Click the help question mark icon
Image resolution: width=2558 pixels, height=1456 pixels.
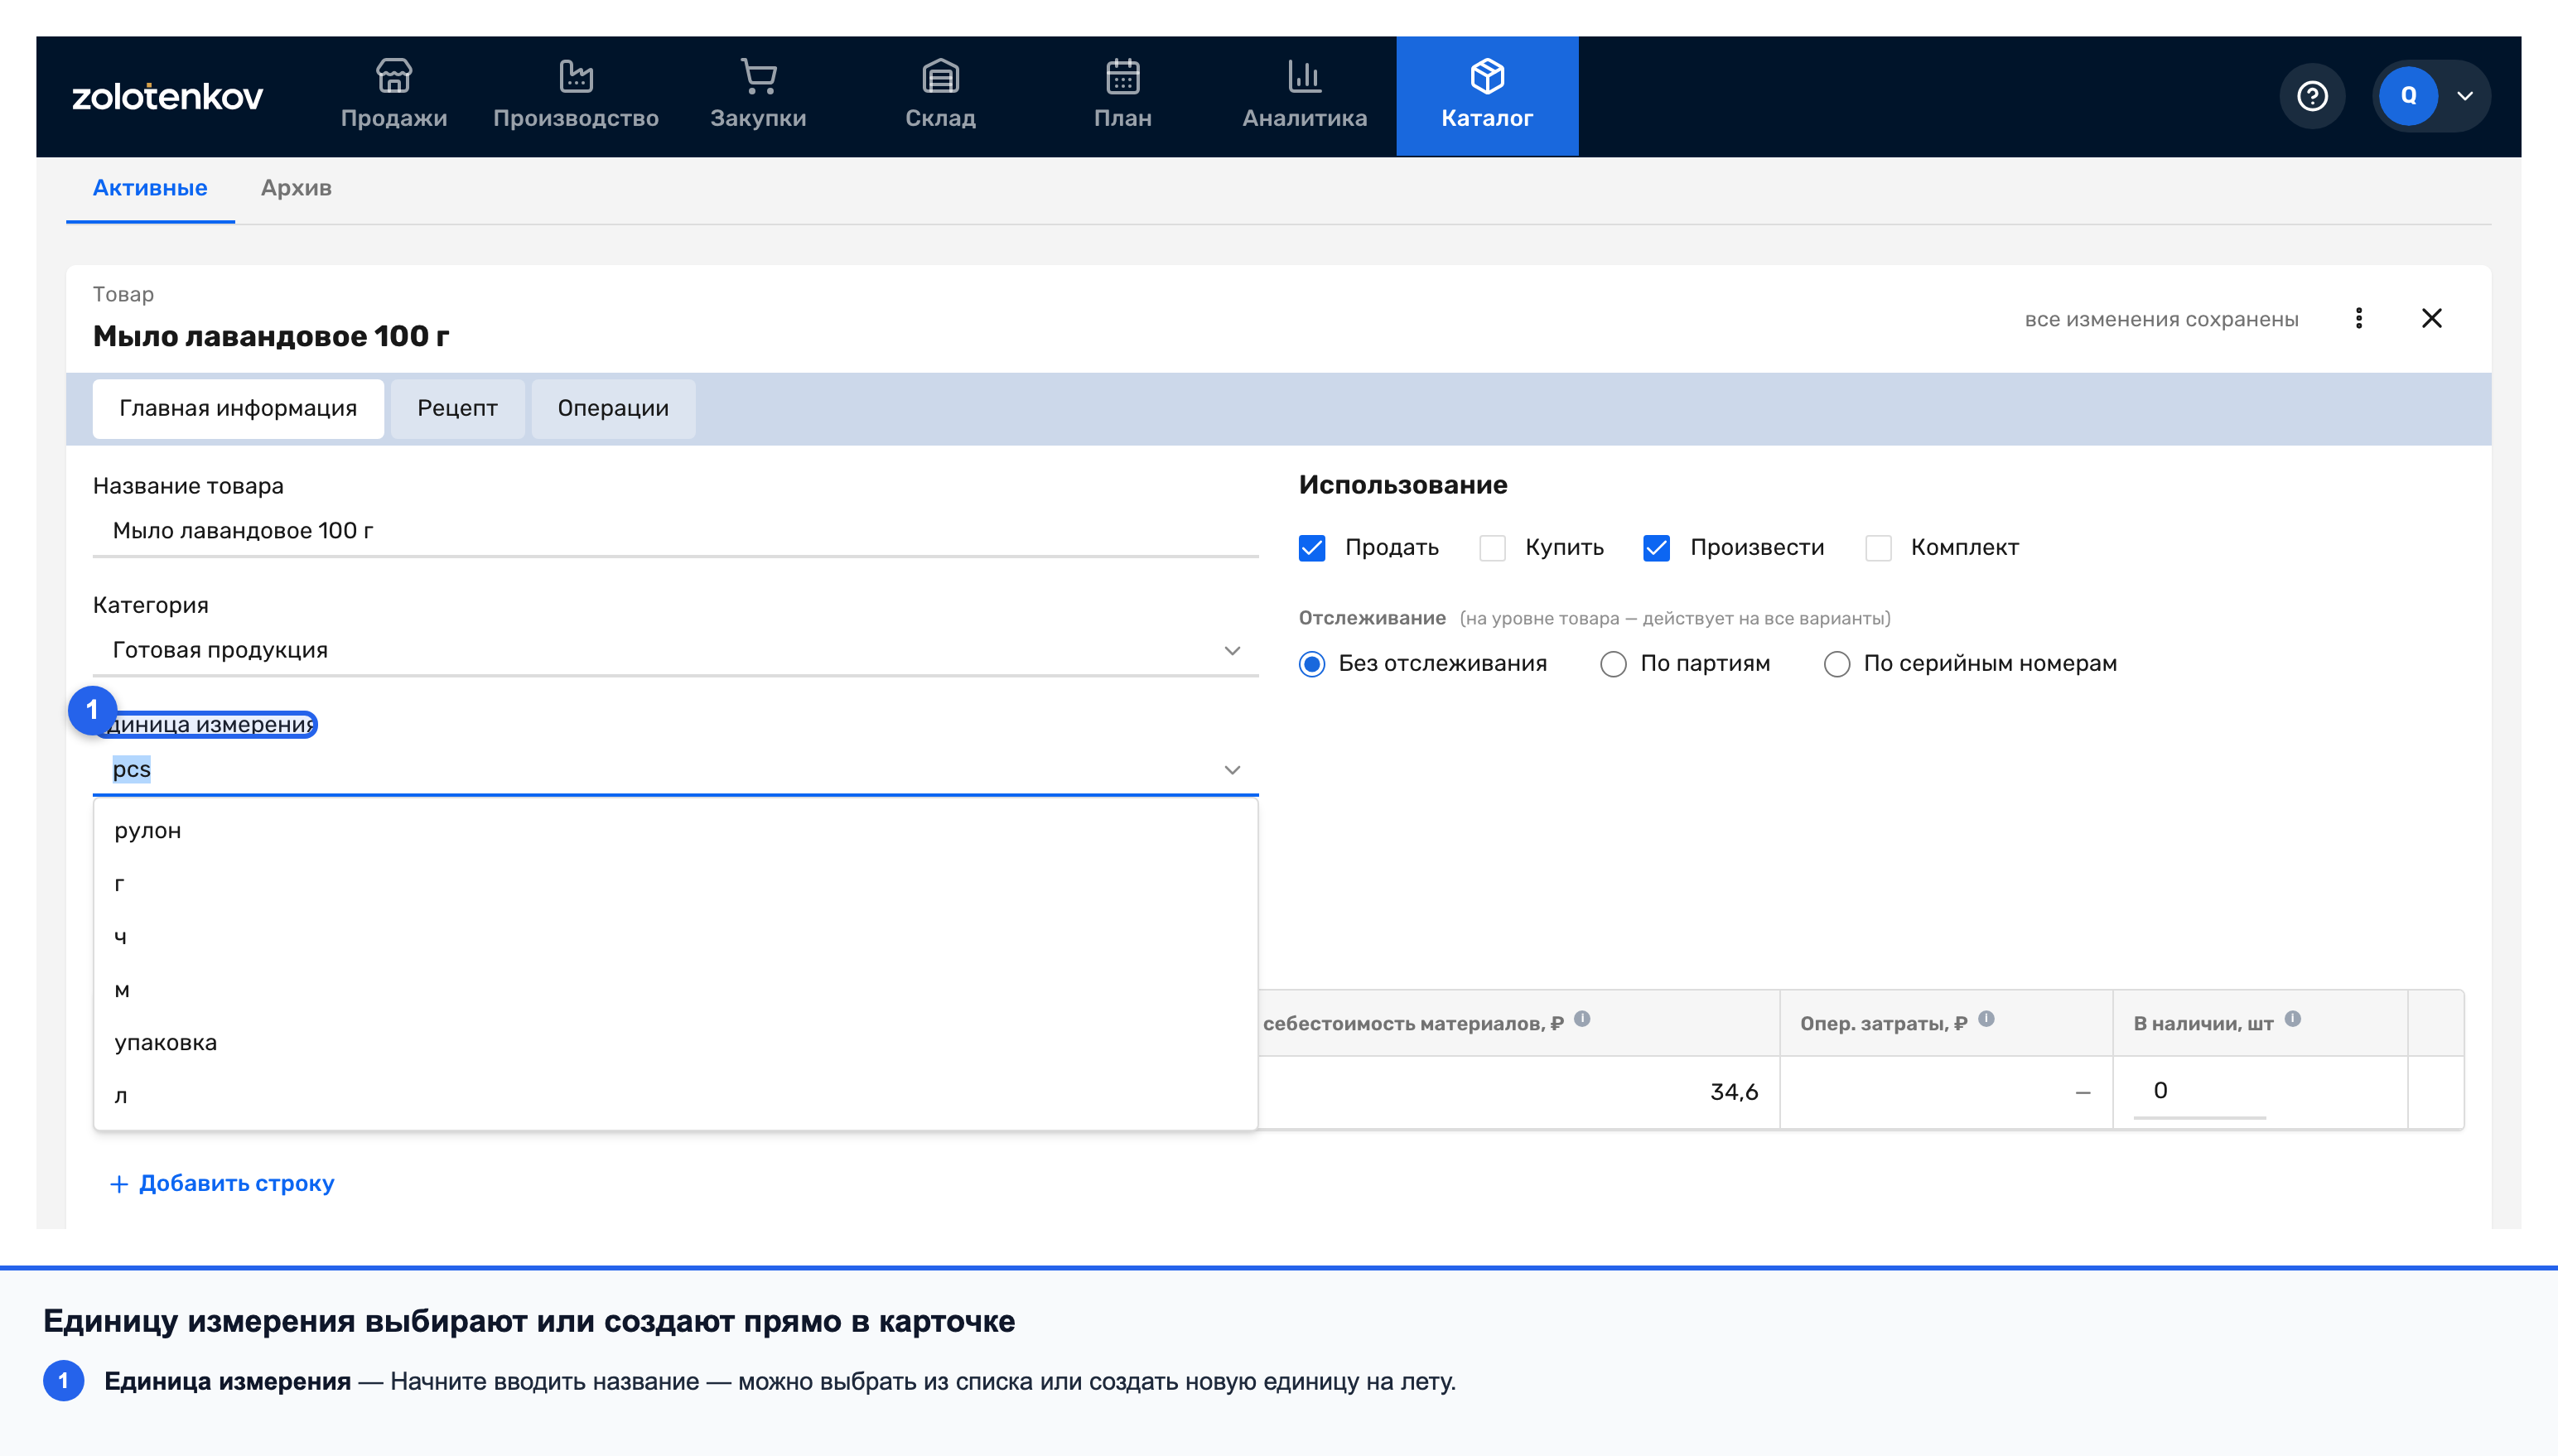2312,96
